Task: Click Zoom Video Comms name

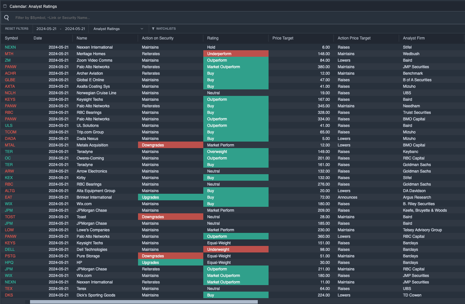Action: pyautogui.click(x=94, y=60)
